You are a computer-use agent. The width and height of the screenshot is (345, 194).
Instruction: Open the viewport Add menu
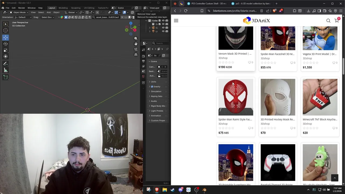pyautogui.click(x=49, y=12)
